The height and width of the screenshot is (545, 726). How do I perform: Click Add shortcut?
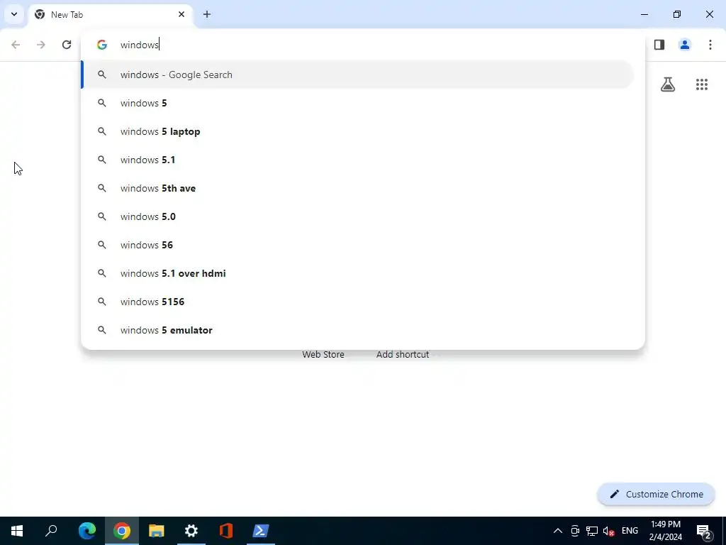coord(403,354)
